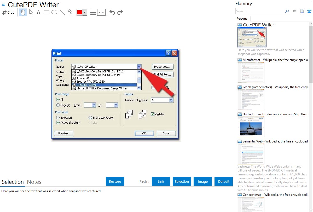Pick the text annotation tool A
The width and height of the screenshot is (313, 212).
(x=38, y=12)
